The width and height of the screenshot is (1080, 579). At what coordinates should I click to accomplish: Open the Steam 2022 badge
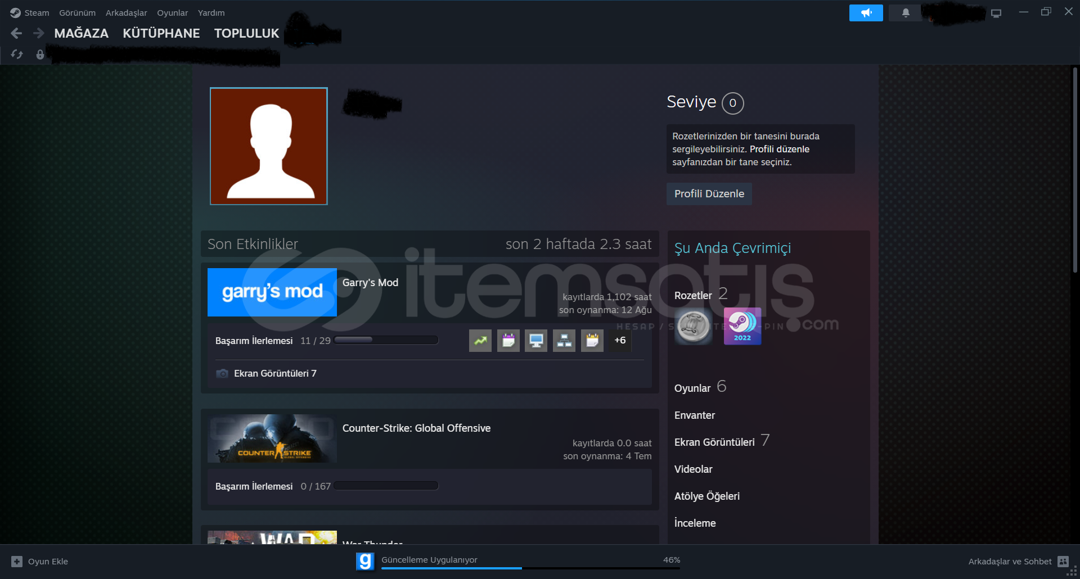click(x=742, y=326)
